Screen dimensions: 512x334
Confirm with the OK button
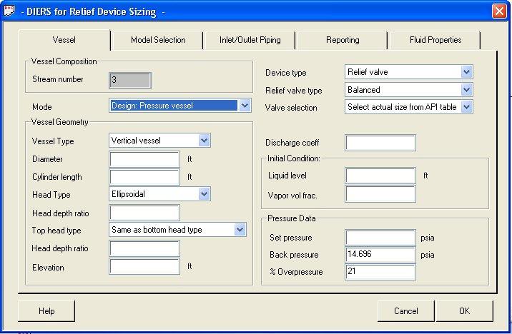[464, 311]
